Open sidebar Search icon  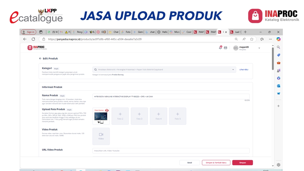[x=278, y=47]
